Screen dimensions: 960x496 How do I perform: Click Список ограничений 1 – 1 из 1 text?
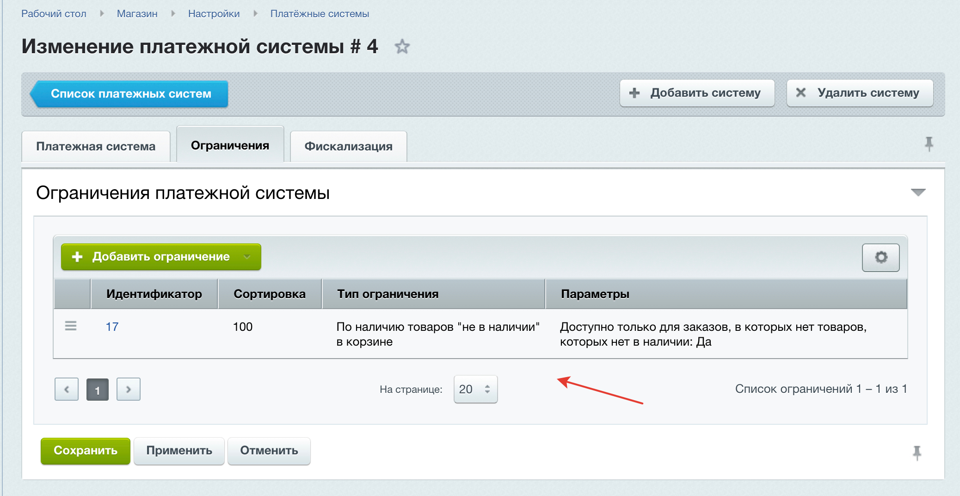(x=821, y=389)
